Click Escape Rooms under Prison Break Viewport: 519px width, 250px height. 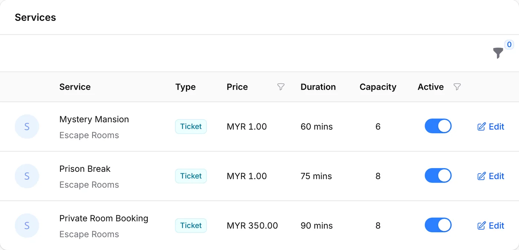(89, 185)
